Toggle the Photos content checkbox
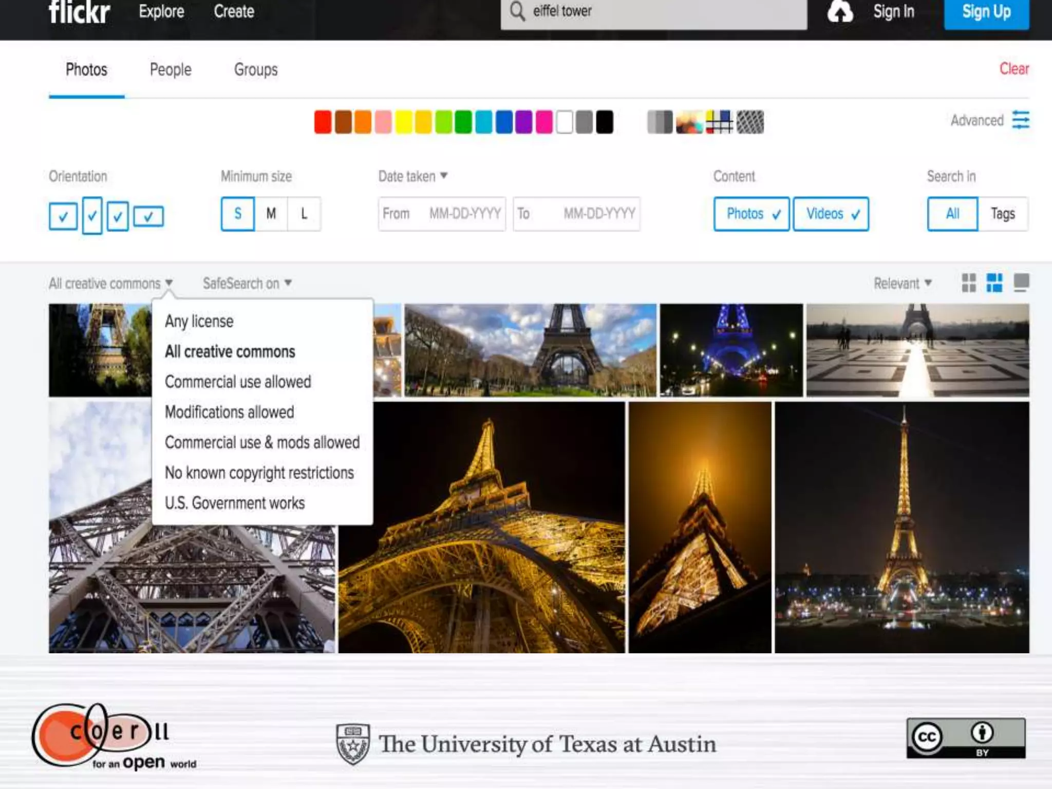This screenshot has width=1052, height=789. coord(751,214)
